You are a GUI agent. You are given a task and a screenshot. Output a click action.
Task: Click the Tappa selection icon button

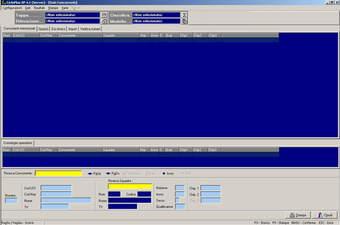[x=104, y=15]
